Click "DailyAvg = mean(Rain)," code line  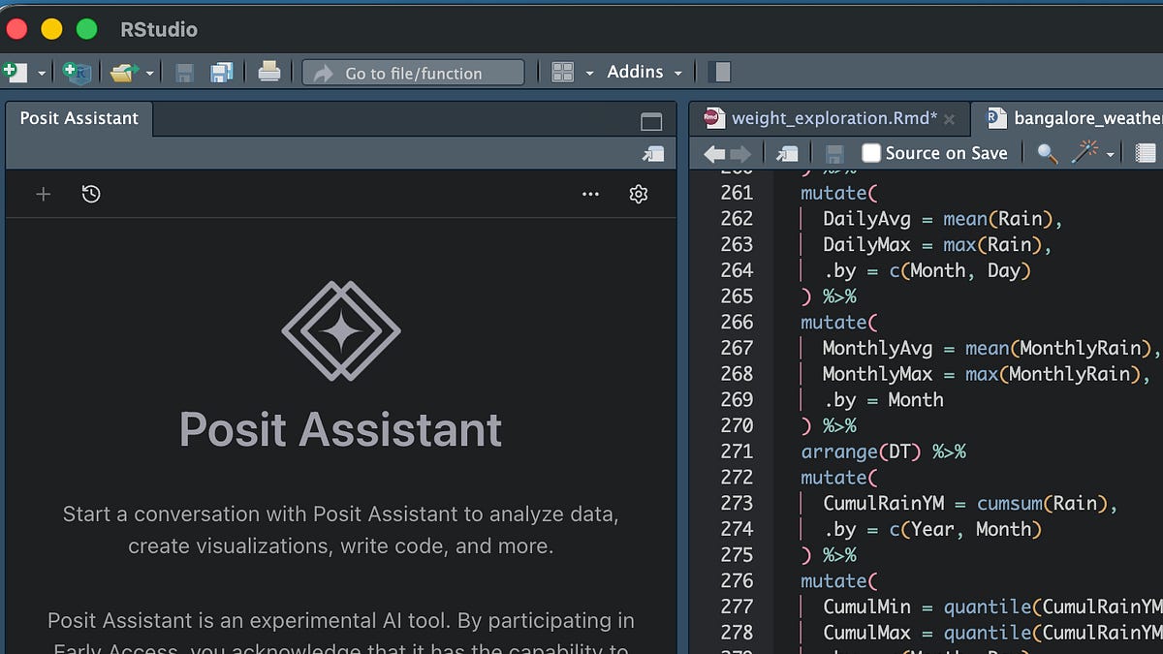(x=943, y=219)
